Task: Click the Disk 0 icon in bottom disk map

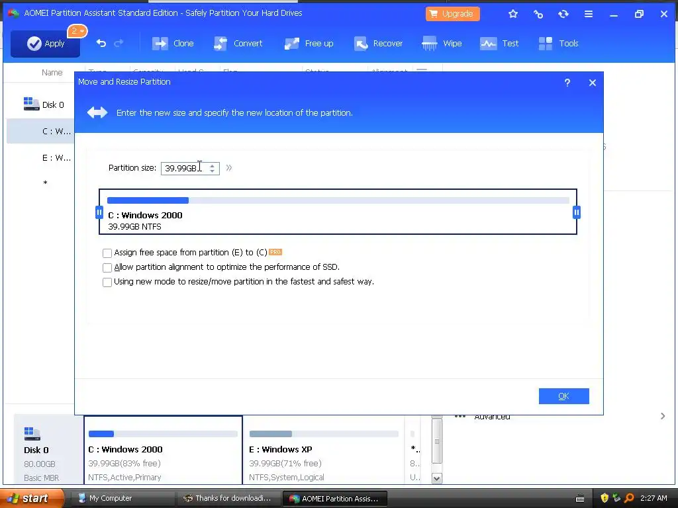Action: [32, 434]
